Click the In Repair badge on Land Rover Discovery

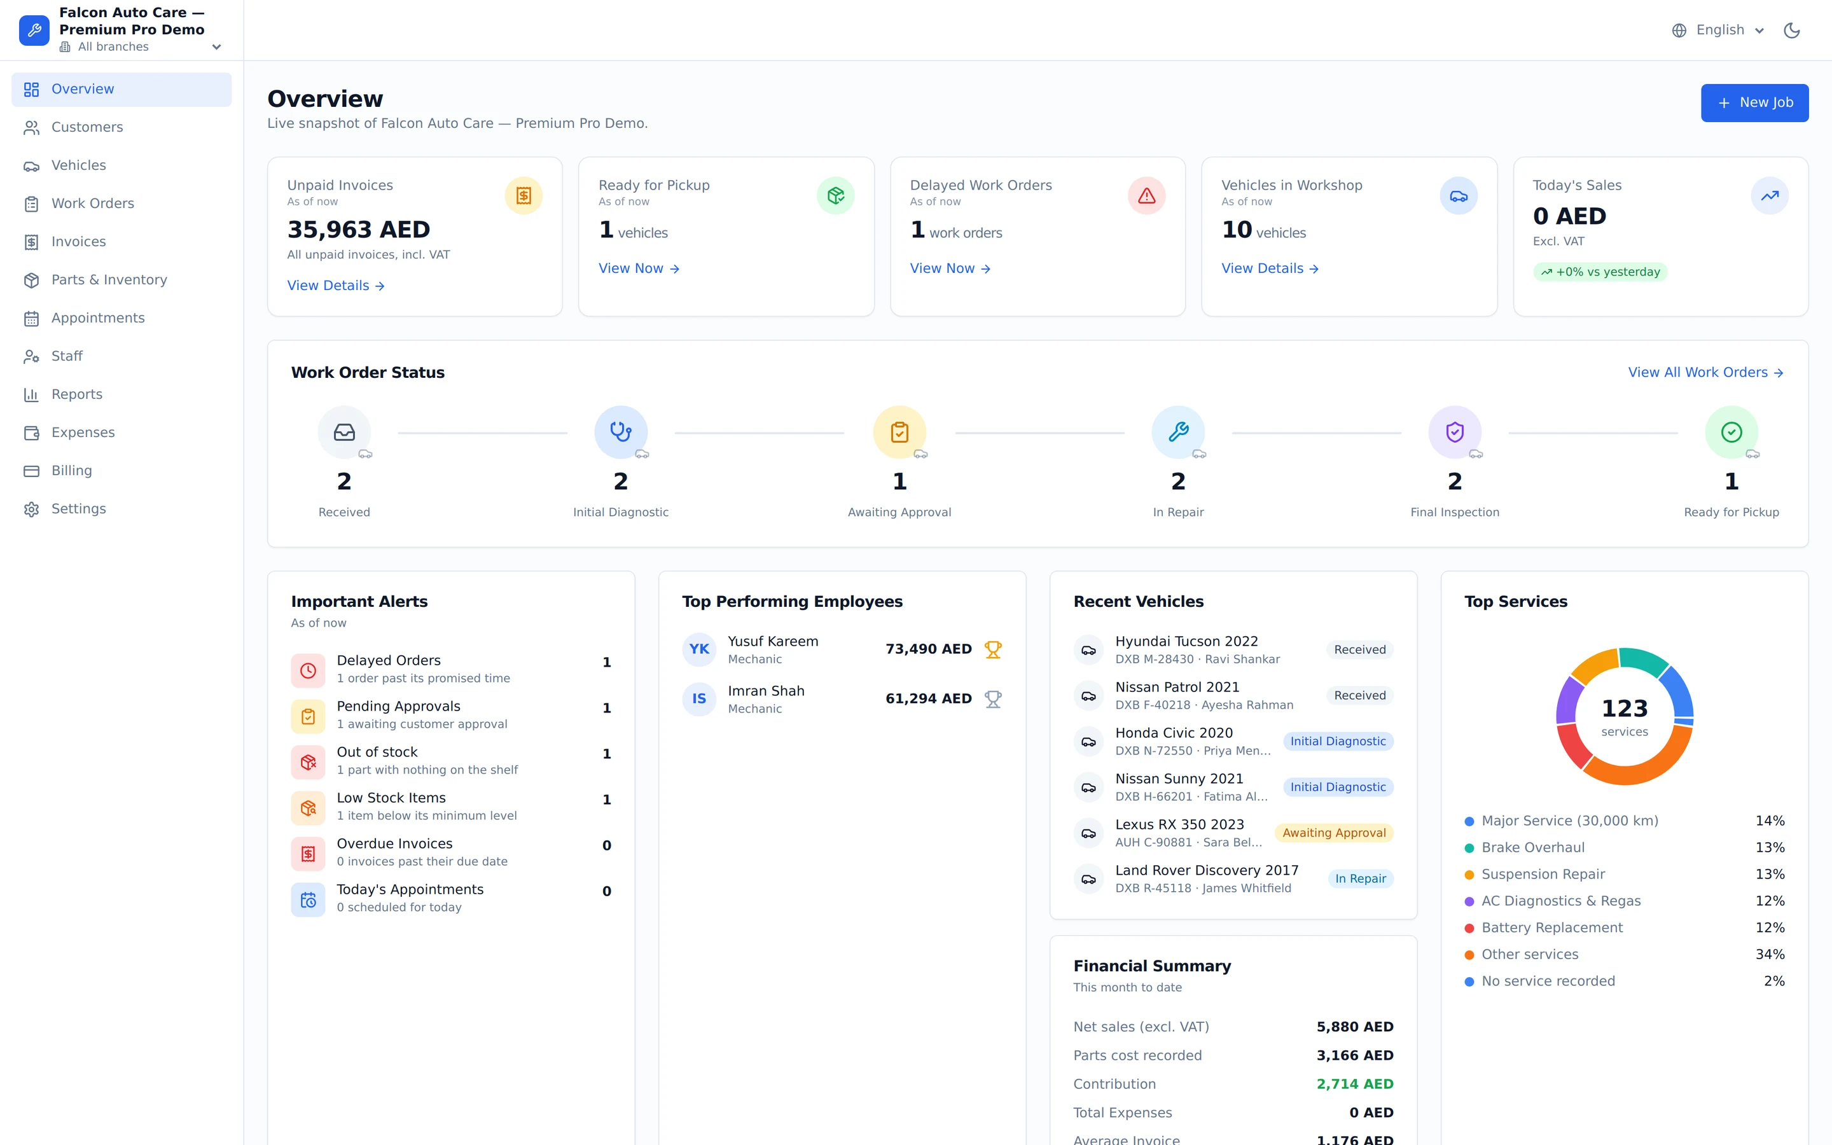(1361, 879)
